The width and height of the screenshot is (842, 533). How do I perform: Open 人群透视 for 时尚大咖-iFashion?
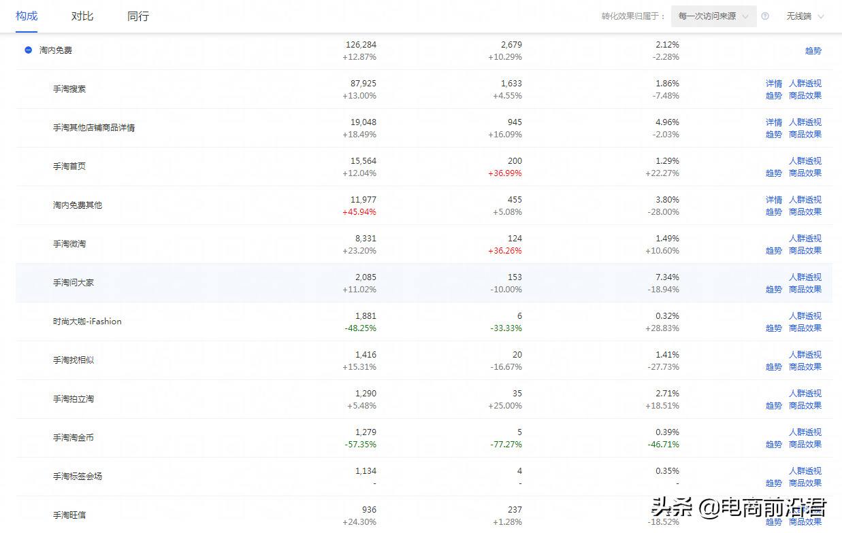[805, 316]
